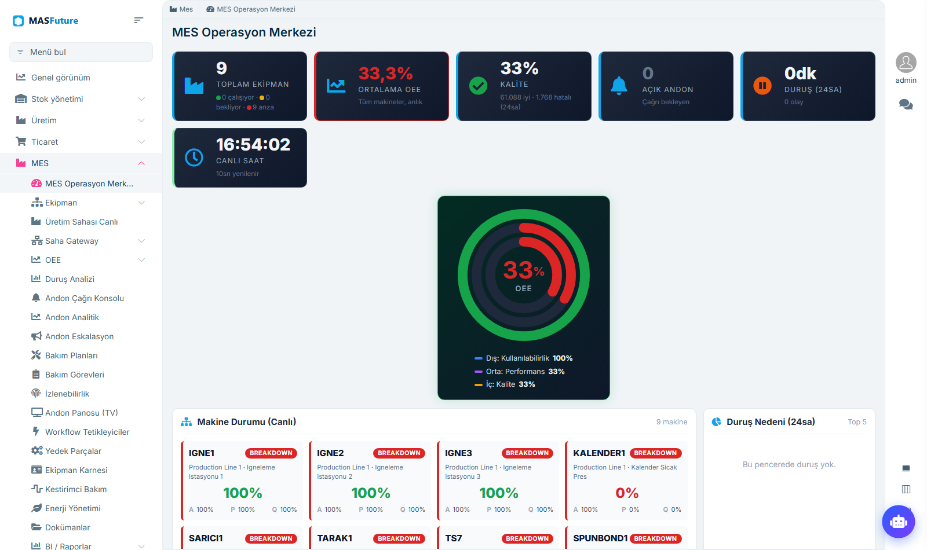Screen dimensions: 927x550
Task: Expand the Stok yönetimi menu
Action: click(x=81, y=99)
